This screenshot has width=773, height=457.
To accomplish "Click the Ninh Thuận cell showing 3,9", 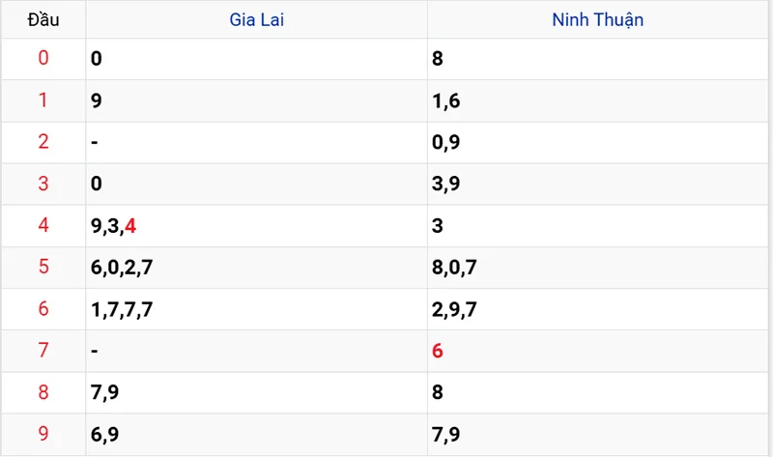I will (446, 184).
